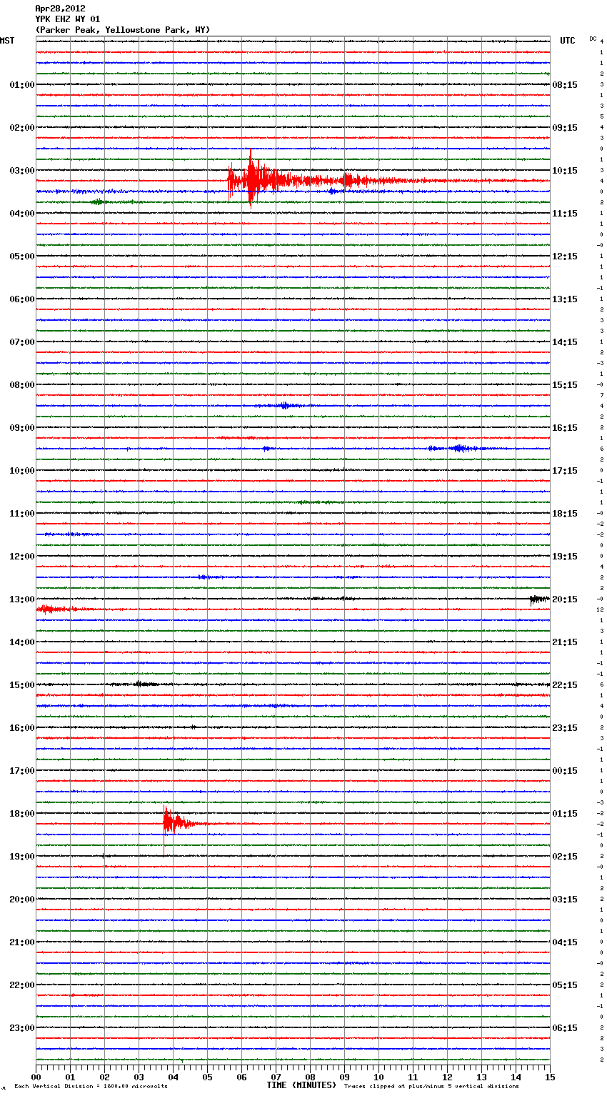Viewport: 607px width, 1096px height.
Task: Click the 10:15 UTC time label
Action: (x=565, y=171)
